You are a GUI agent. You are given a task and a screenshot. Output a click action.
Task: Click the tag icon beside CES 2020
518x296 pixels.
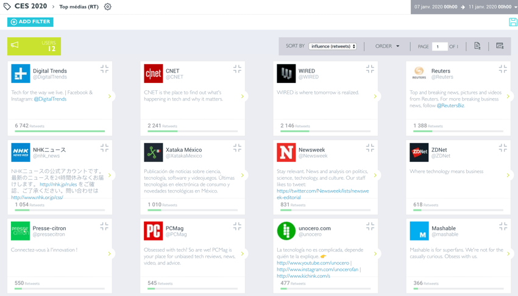click(7, 7)
